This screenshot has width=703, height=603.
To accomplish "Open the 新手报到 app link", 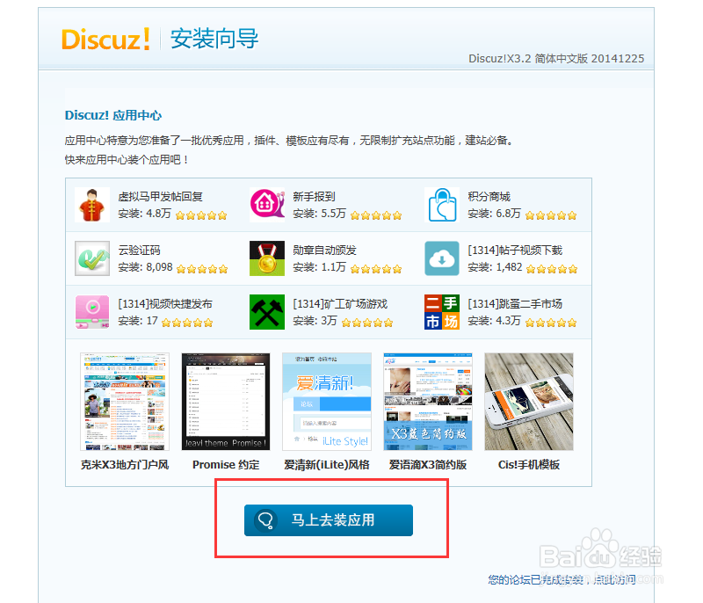I will (x=314, y=197).
